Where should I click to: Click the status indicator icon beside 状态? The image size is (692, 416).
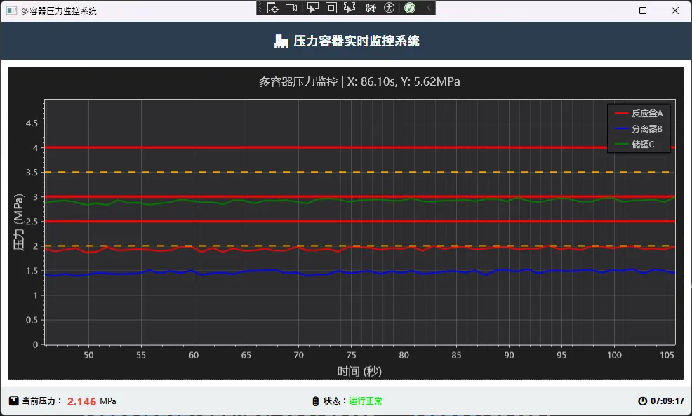pos(315,401)
